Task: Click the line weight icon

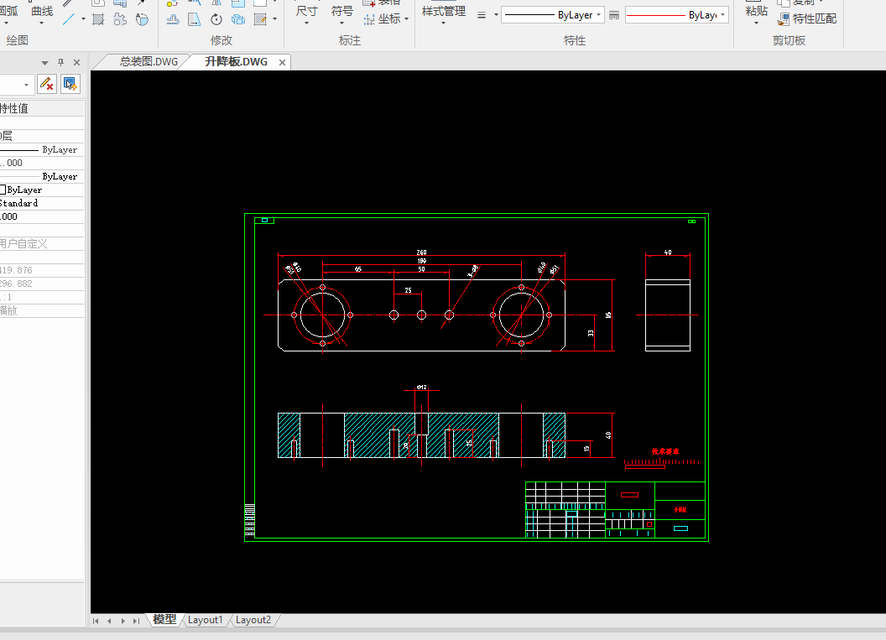Action: click(x=482, y=15)
